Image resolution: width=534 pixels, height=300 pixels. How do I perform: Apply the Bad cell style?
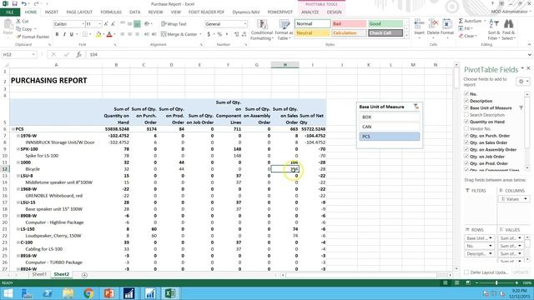pyautogui.click(x=349, y=24)
